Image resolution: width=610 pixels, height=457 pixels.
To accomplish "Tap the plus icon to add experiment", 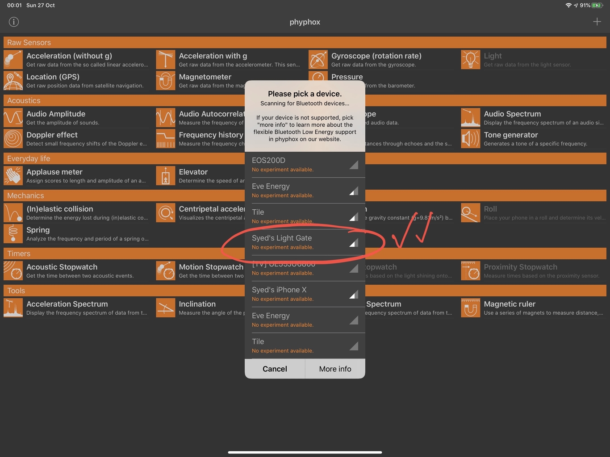I will (597, 22).
